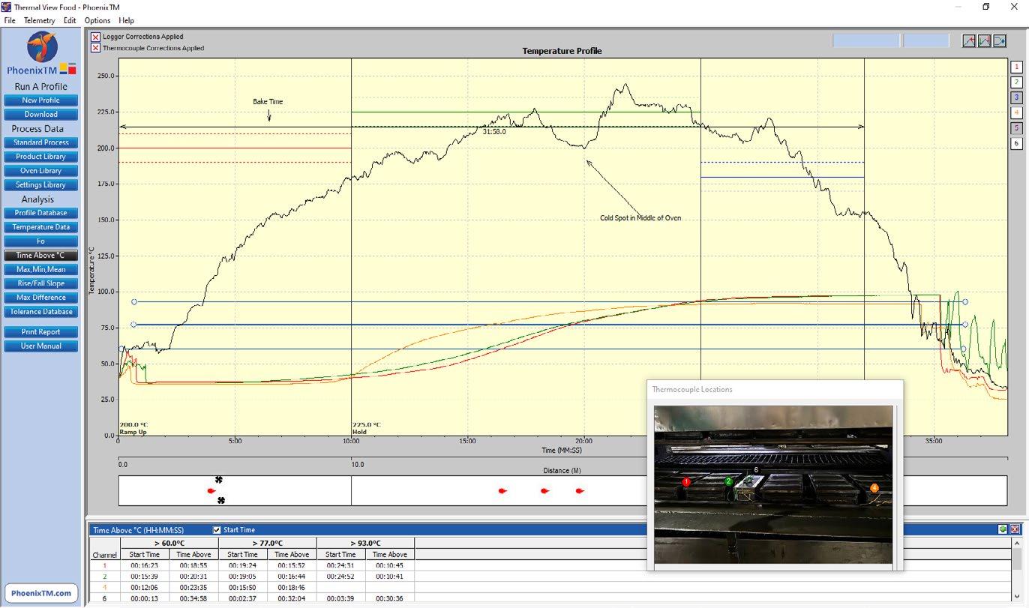Click the 31:58.0 bake duration label
This screenshot has height=608, width=1029.
coord(494,132)
